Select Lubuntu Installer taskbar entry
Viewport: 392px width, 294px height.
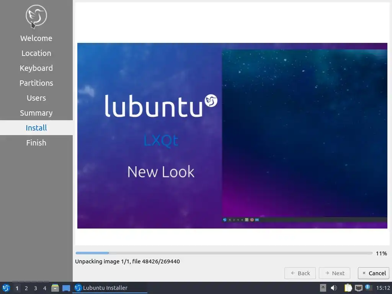(x=110, y=288)
